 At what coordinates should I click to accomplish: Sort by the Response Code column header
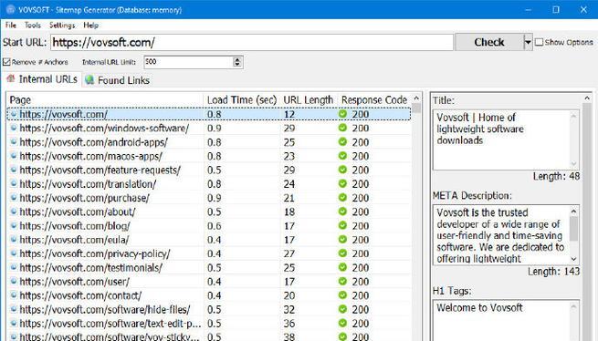click(374, 100)
